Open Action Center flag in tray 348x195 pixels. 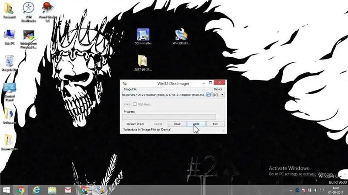pyautogui.click(x=304, y=190)
